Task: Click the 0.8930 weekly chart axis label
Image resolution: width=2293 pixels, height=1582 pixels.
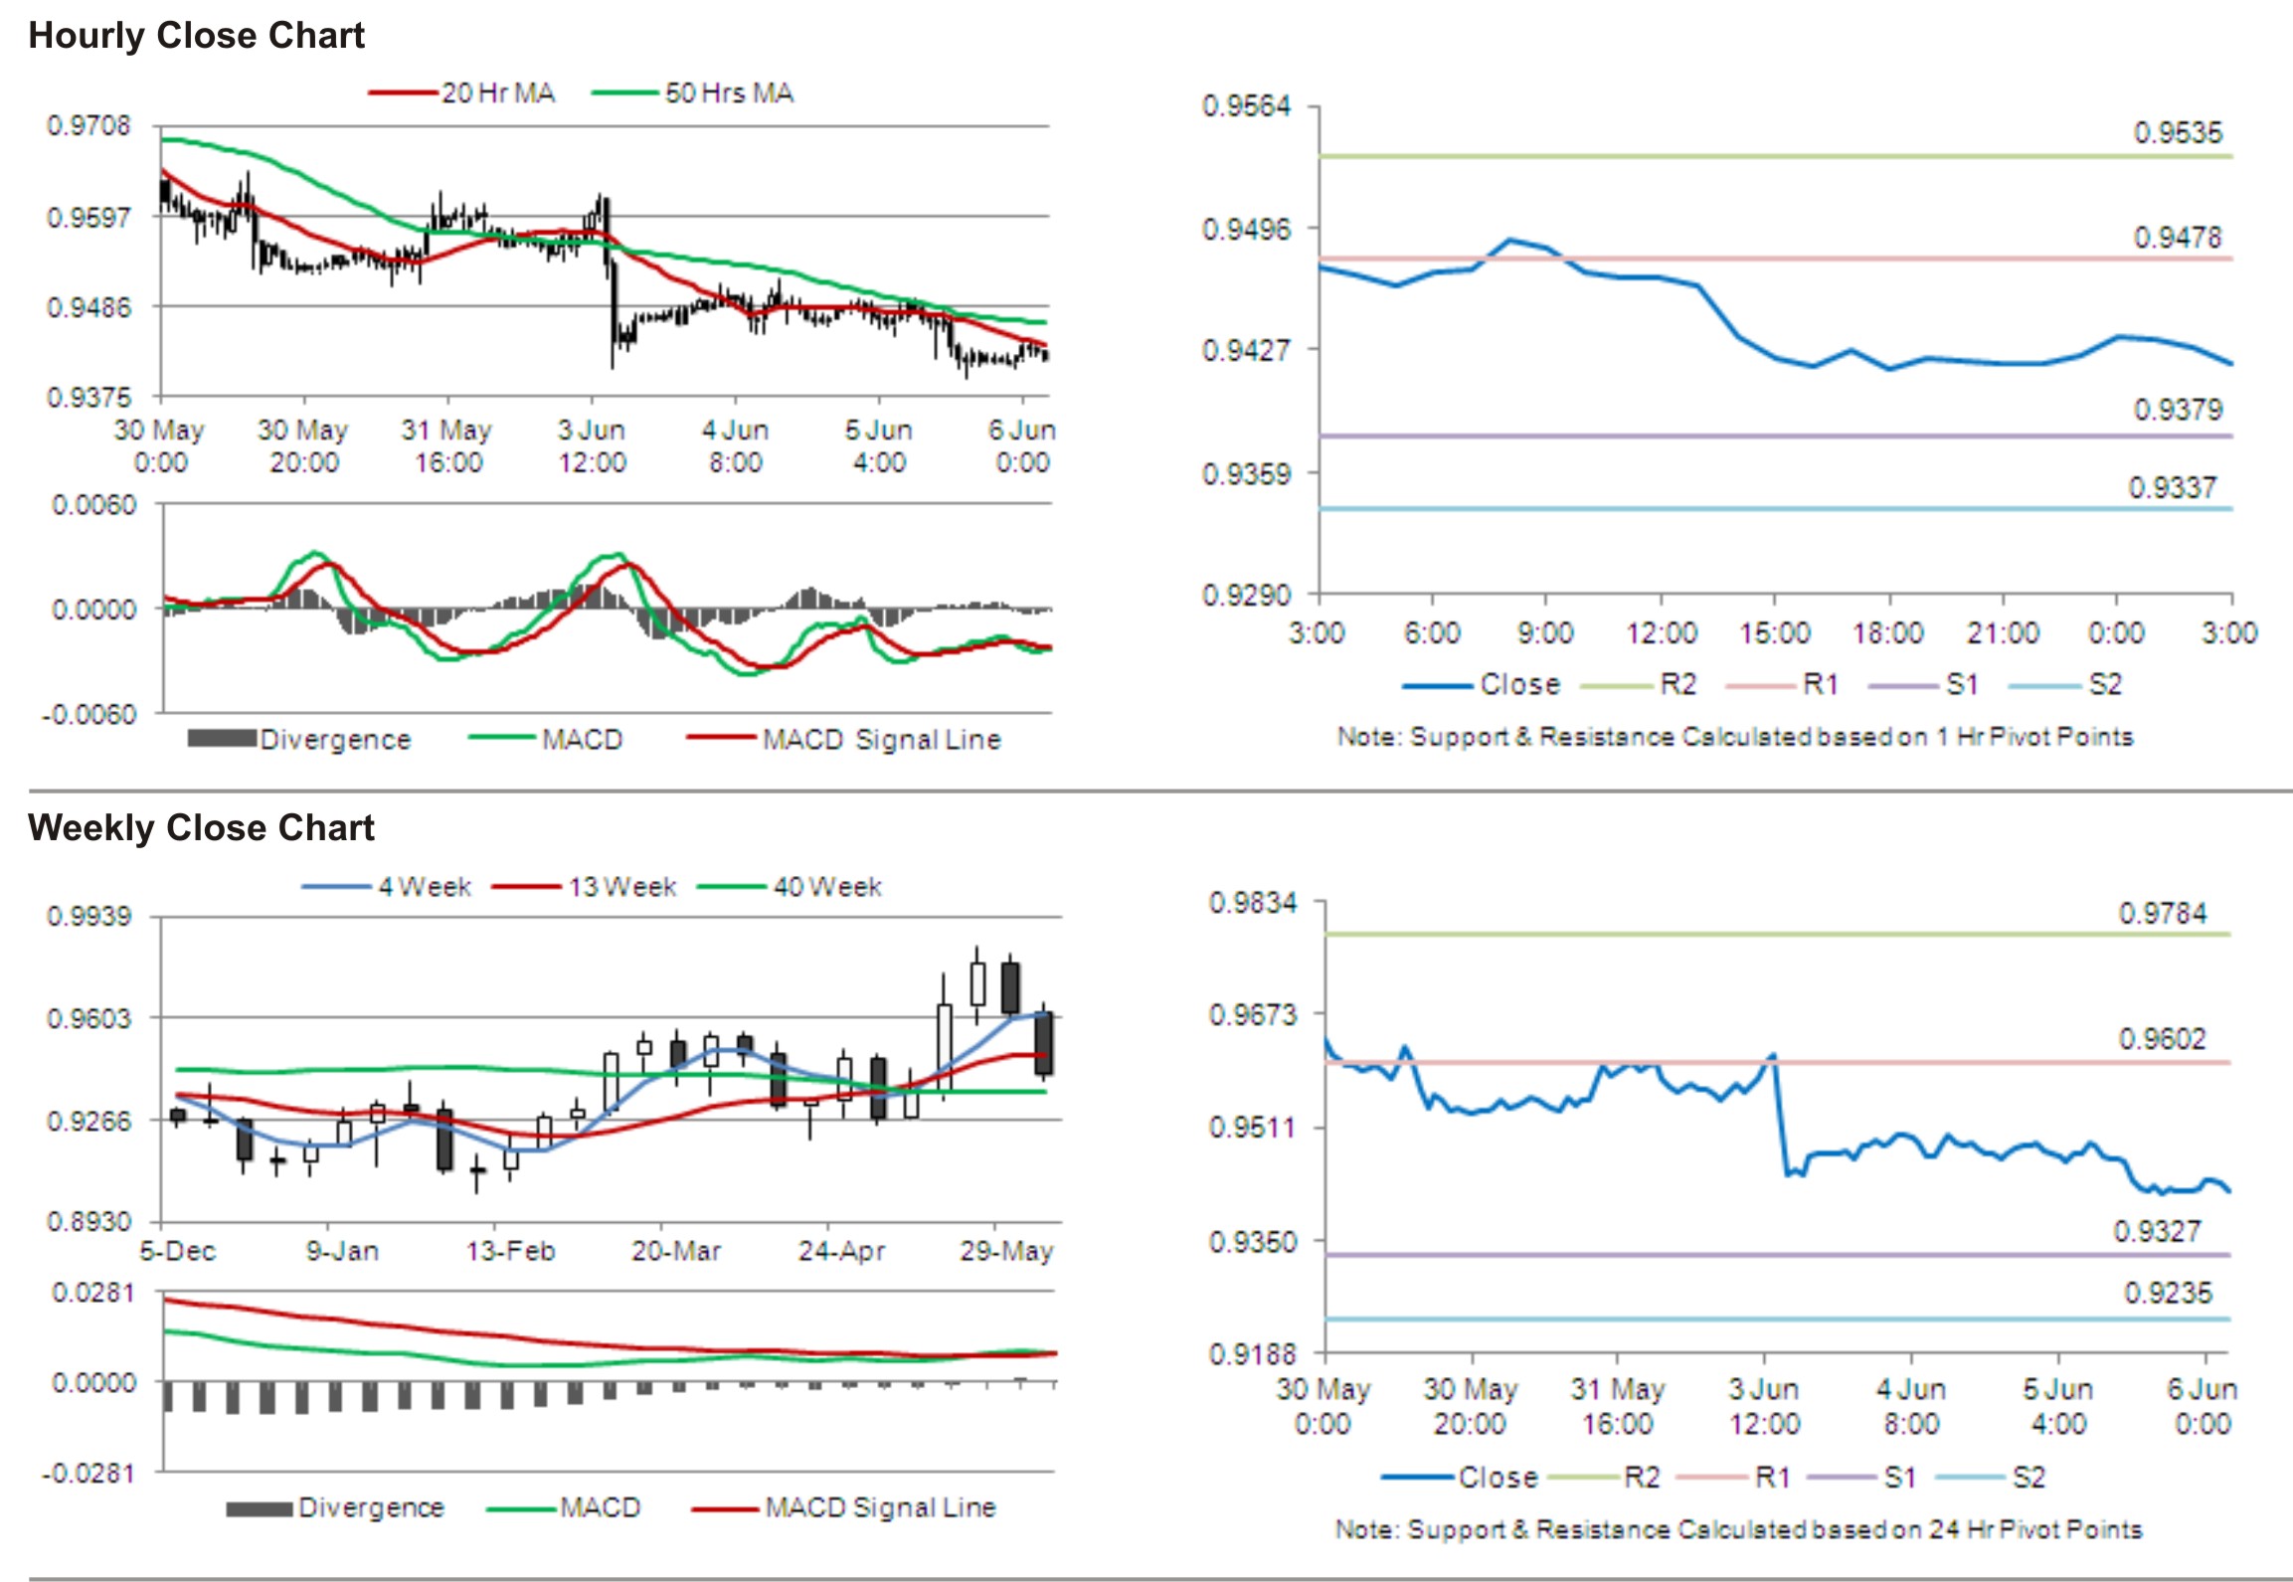Action: 88,1222
